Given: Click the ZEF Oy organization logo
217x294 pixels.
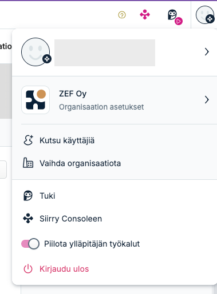Looking at the screenshot, I should tap(35, 100).
